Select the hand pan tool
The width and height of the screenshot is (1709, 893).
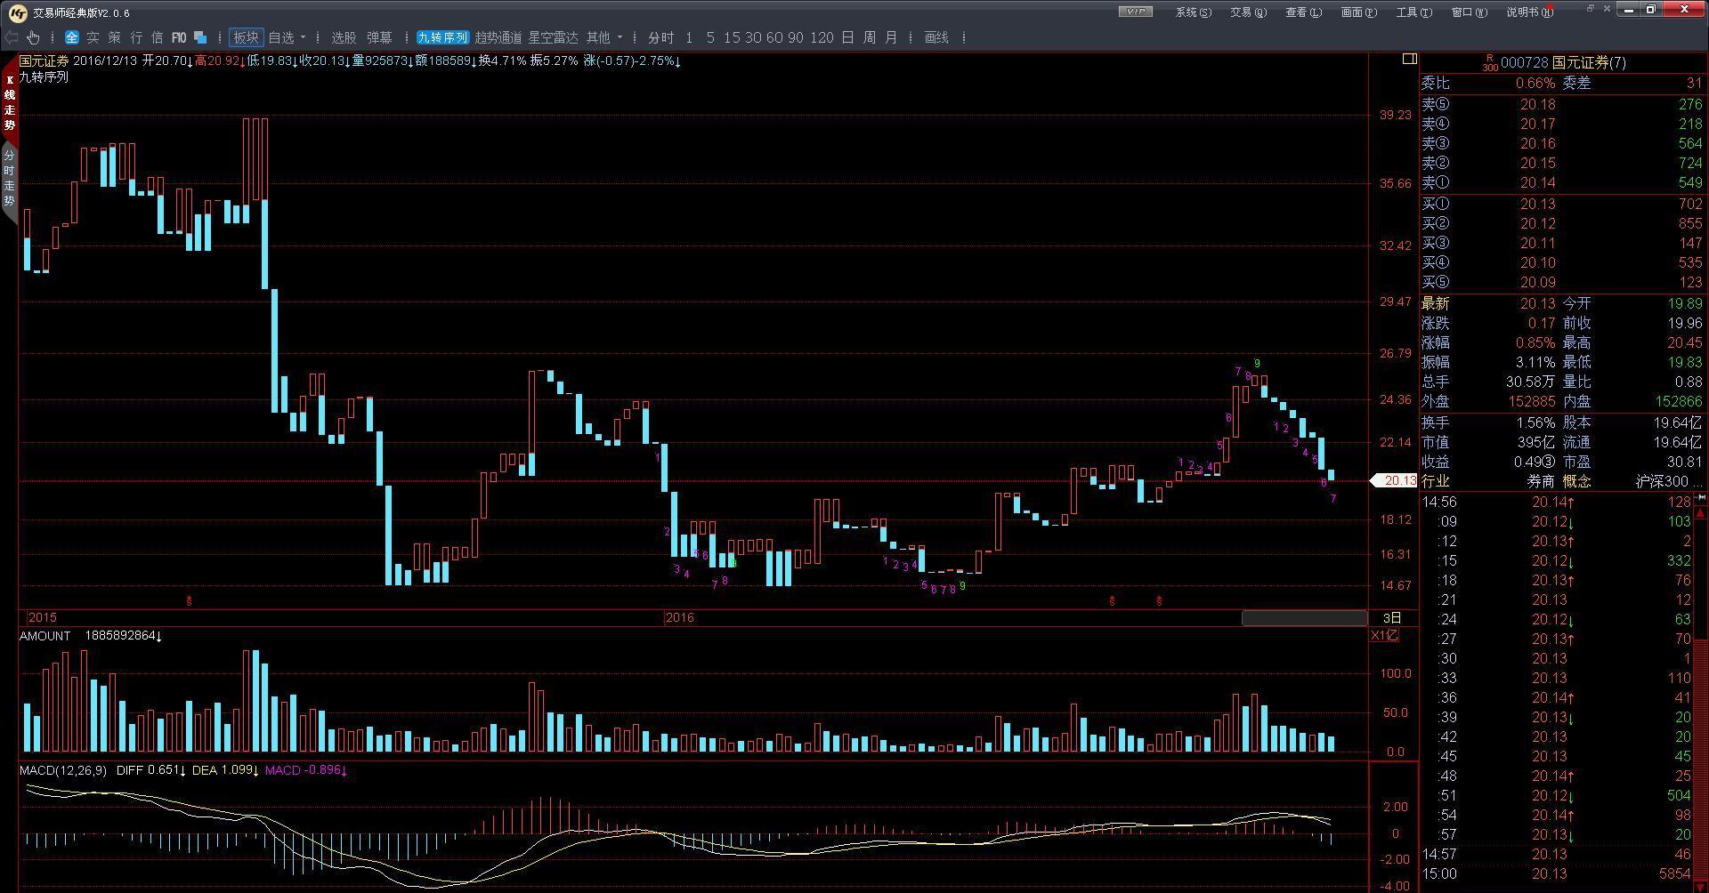point(33,37)
